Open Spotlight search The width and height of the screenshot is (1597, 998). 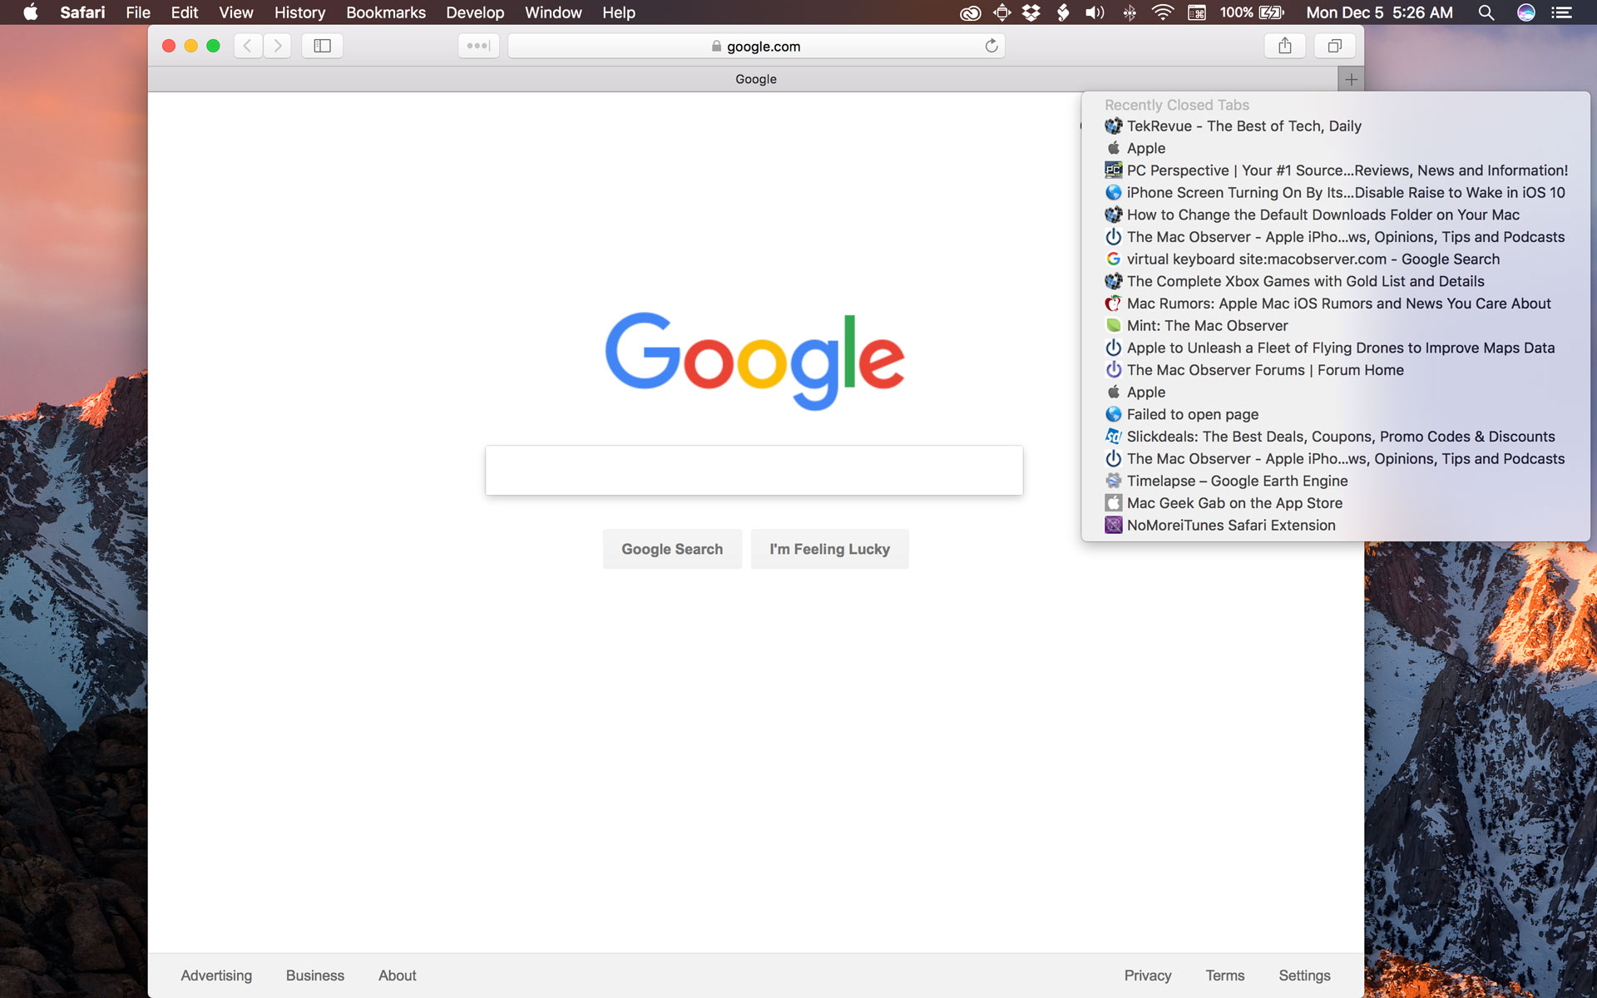[1486, 12]
